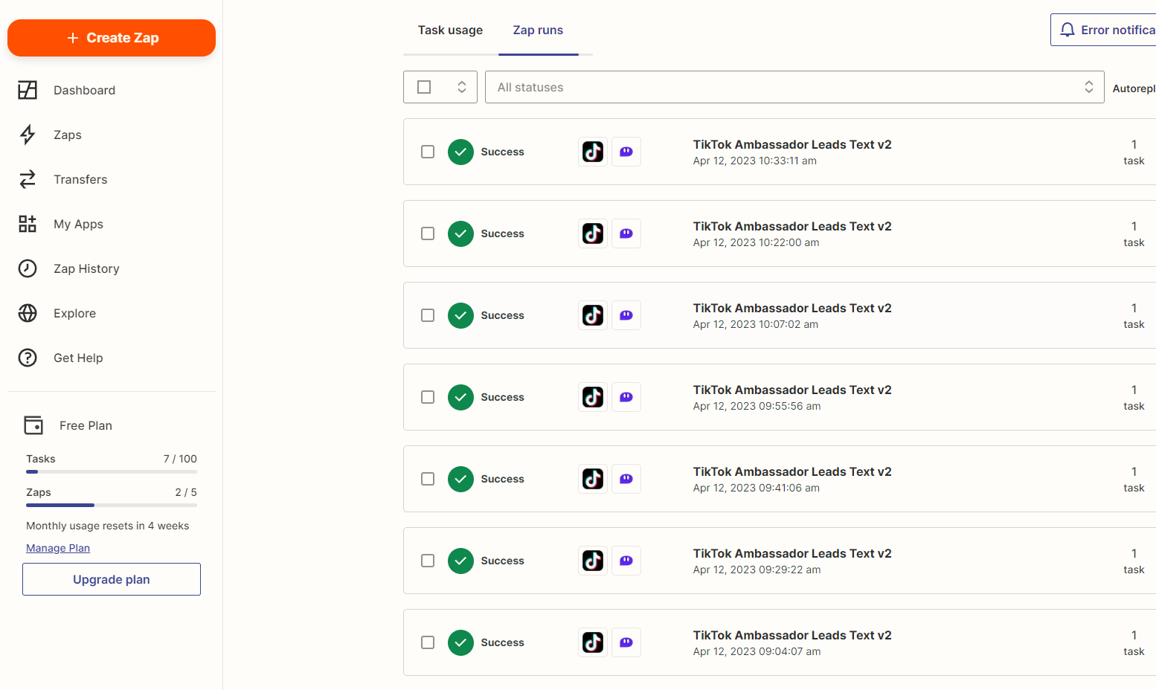Click the Success label on 10:22:00 am run
This screenshot has height=690, width=1156.
coord(502,233)
